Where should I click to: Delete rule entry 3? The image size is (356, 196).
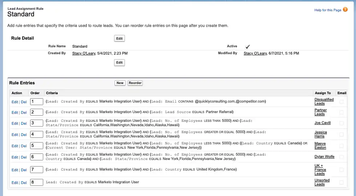pyautogui.click(x=24, y=123)
